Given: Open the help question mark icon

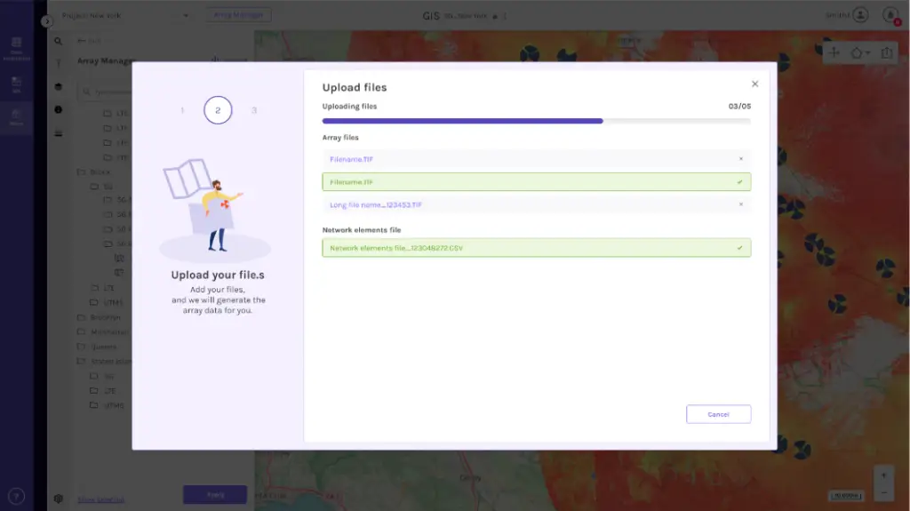Looking at the screenshot, I should coord(16,496).
